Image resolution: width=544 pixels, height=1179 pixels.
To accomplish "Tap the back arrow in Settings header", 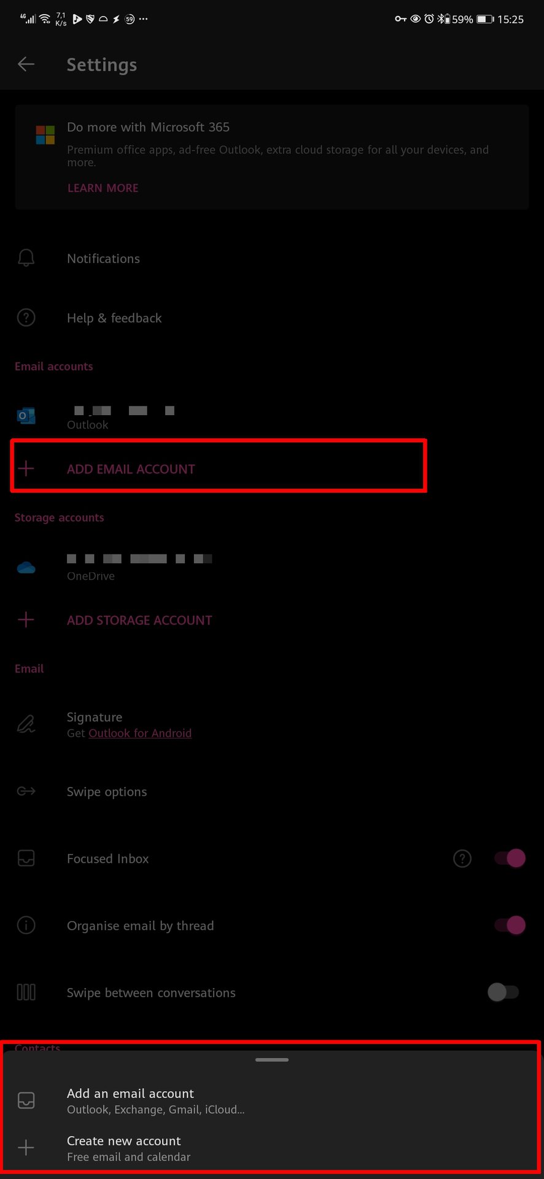I will 26,64.
